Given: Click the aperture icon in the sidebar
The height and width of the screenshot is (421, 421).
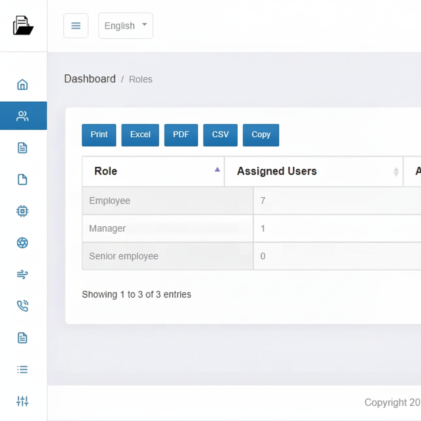Looking at the screenshot, I should pos(22,243).
